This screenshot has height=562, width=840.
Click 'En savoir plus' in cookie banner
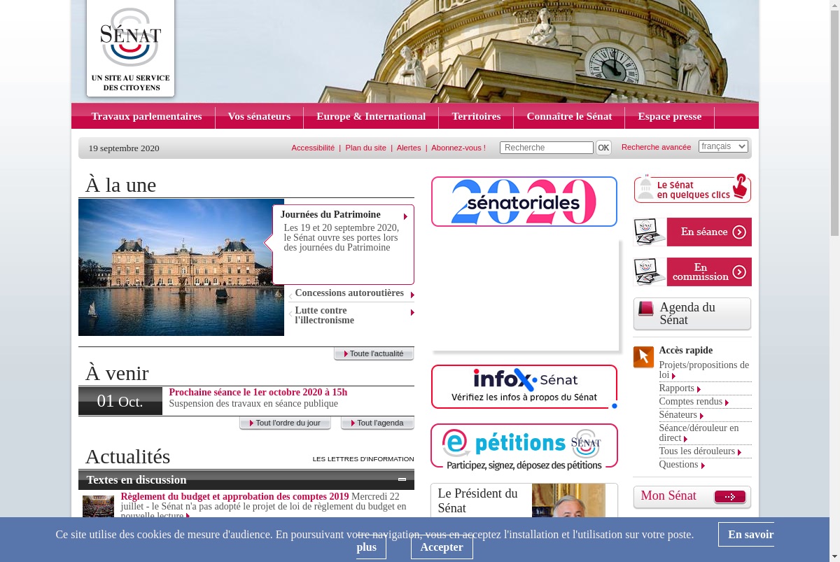(x=746, y=535)
